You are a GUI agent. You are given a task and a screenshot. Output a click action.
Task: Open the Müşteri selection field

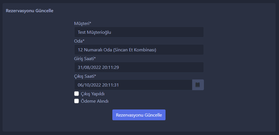[x=139, y=32]
